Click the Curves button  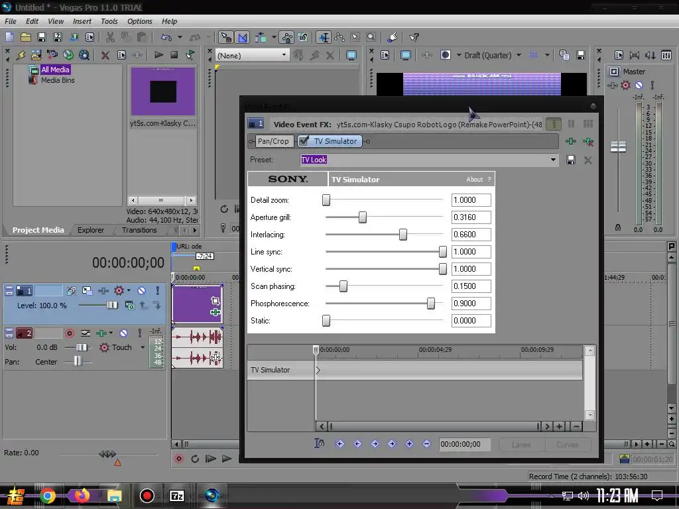[568, 445]
